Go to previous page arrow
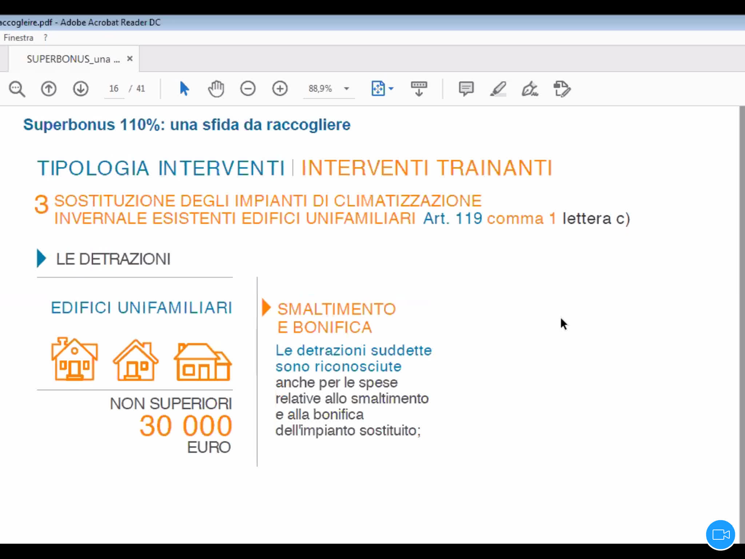Image resolution: width=745 pixels, height=559 pixels. pyautogui.click(x=48, y=89)
